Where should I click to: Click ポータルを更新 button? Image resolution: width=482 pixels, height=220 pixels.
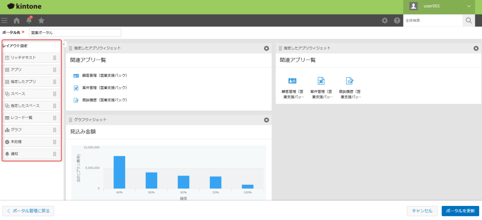coord(460,211)
